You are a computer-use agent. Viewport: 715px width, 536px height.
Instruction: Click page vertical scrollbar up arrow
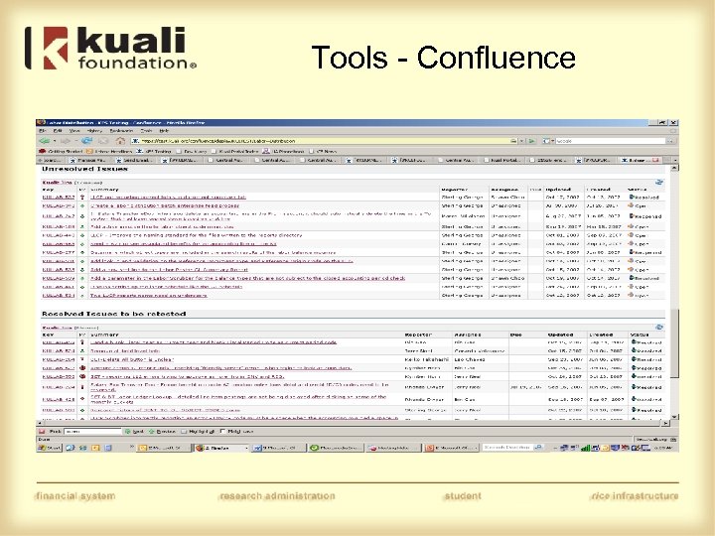[675, 168]
